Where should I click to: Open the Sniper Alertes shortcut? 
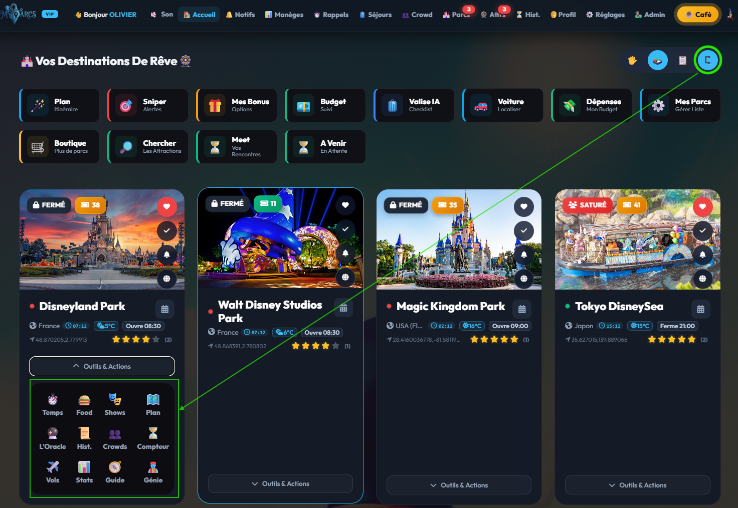pos(148,105)
